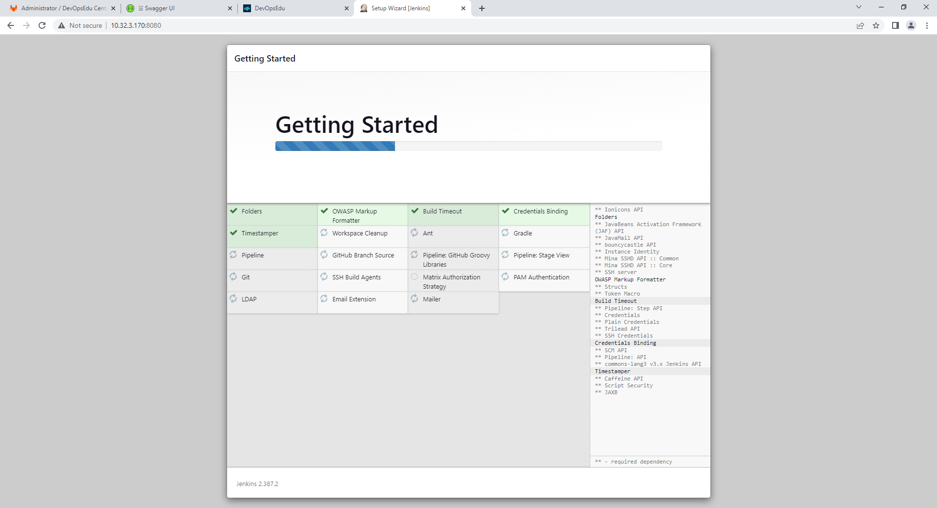Bookmark this page with the star icon
Viewport: 937px width, 508px height.
[x=876, y=25]
